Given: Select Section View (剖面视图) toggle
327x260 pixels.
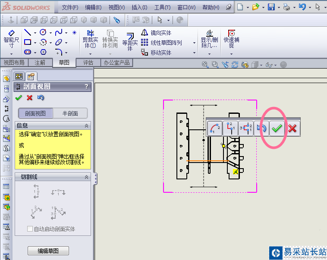Looking at the screenshot, I should coord(35,113).
